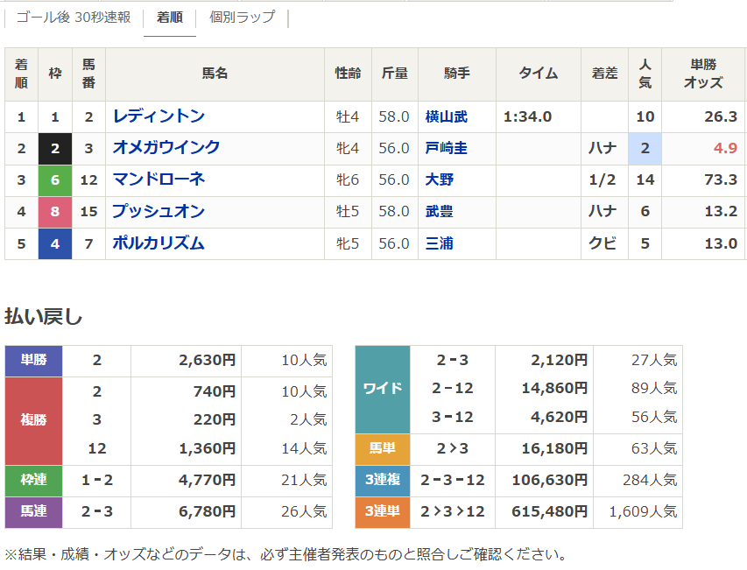Click the タイム column header
The image size is (747, 570).
click(537, 75)
